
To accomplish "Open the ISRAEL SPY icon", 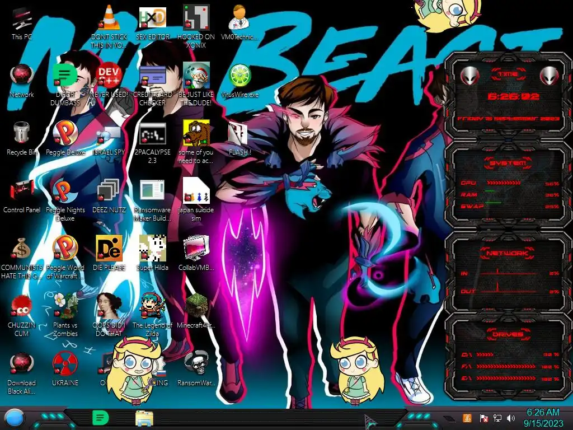I will click(109, 134).
